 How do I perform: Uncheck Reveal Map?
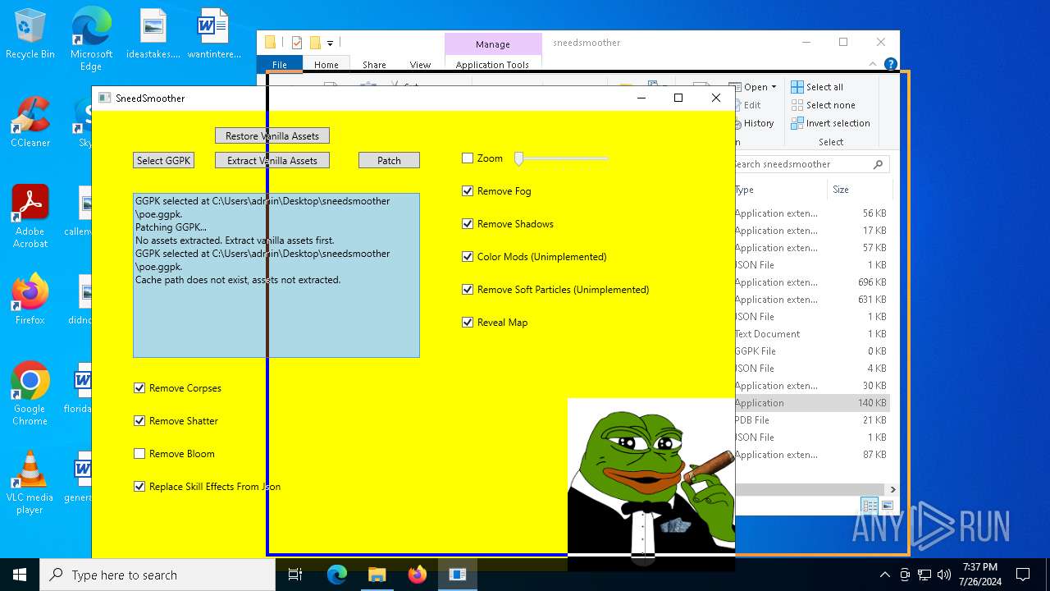pyautogui.click(x=468, y=323)
